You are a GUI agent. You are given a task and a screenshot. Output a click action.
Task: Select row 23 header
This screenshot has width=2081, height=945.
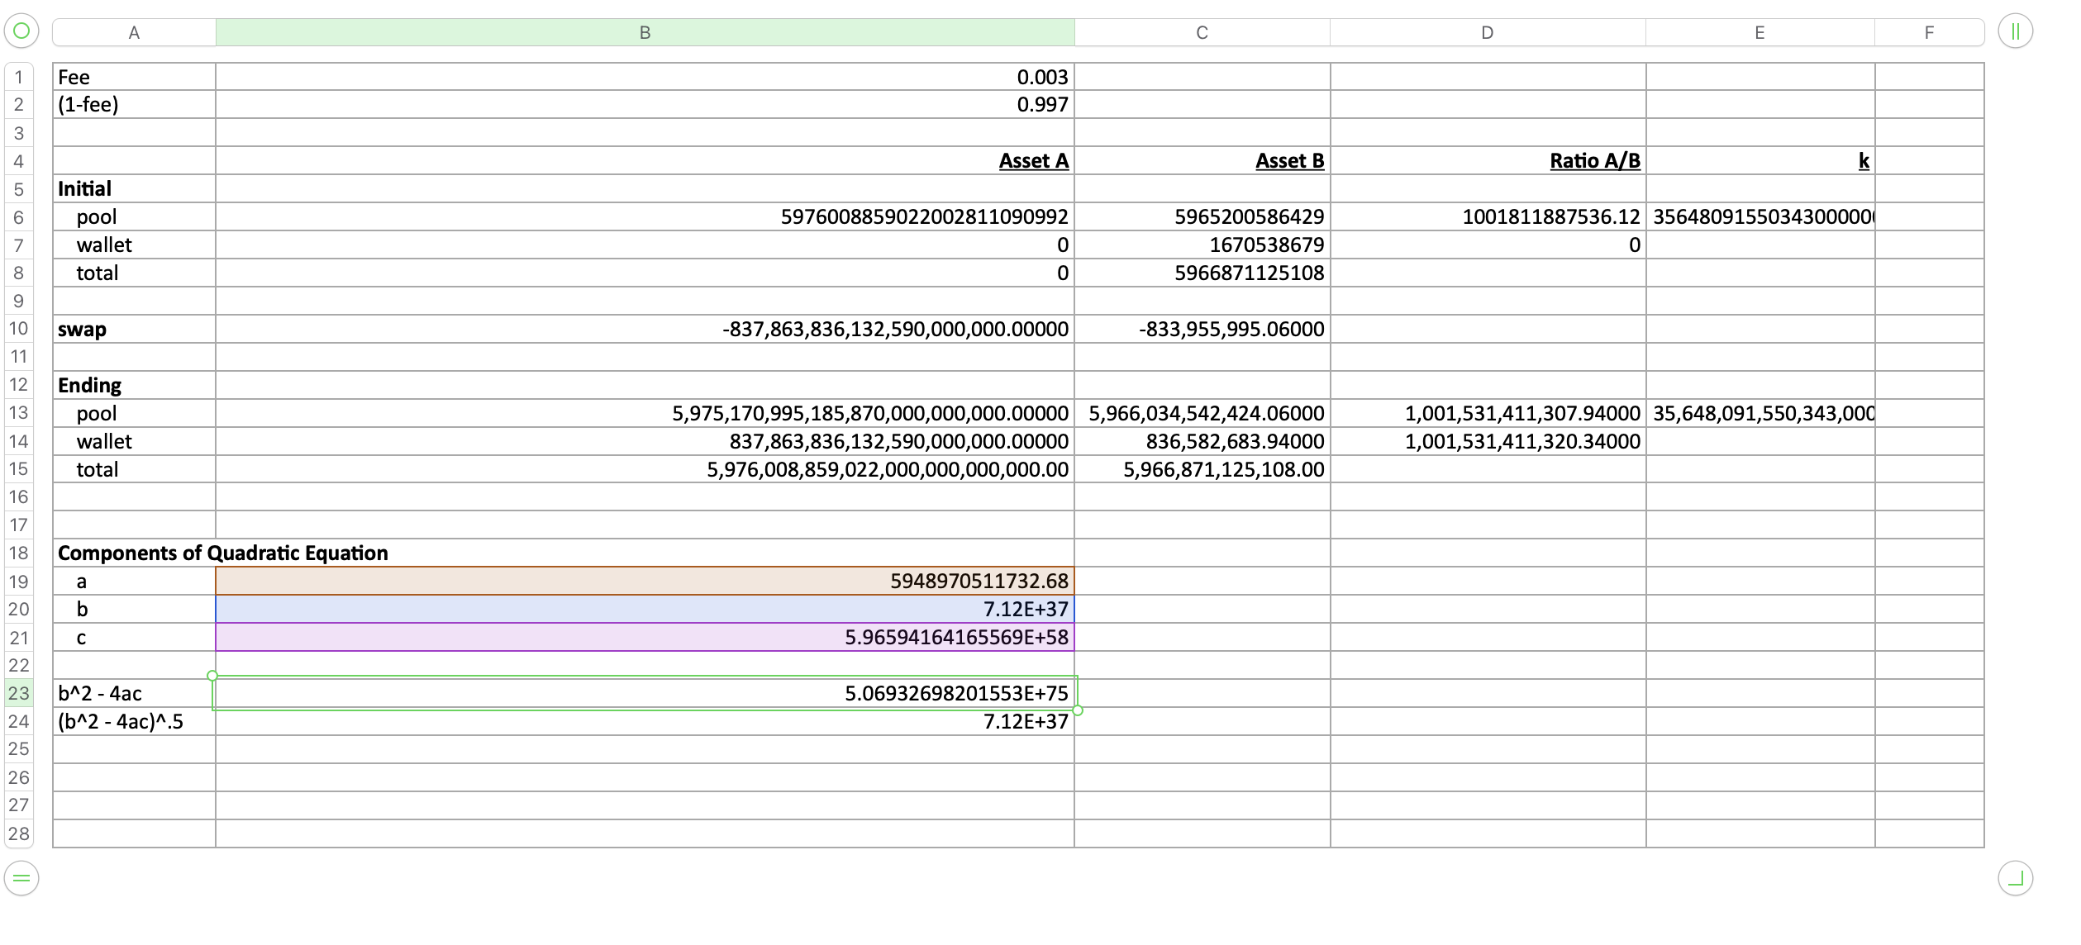[x=19, y=694]
